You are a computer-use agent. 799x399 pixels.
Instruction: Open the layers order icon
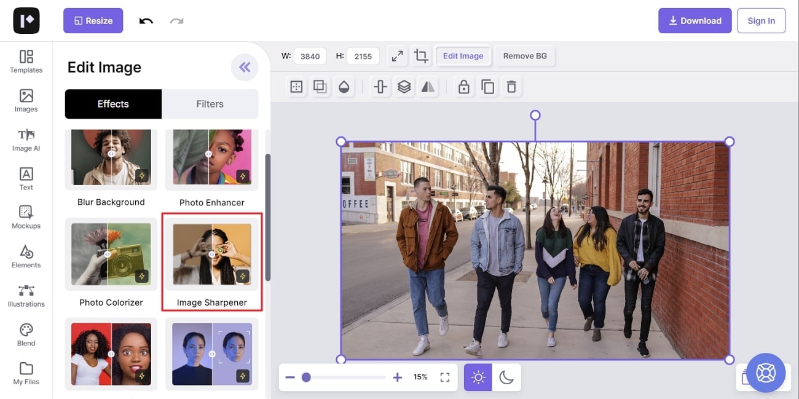(404, 87)
